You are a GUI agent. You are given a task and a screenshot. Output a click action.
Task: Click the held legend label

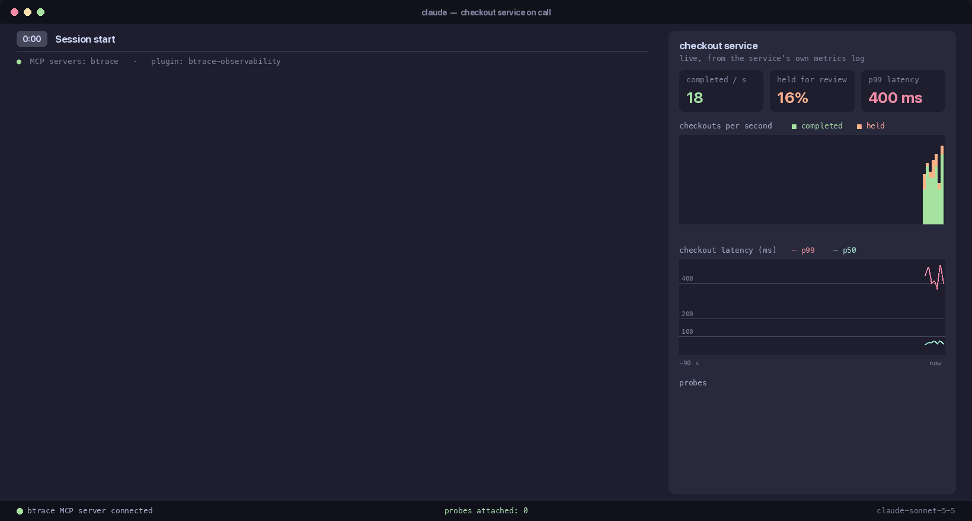pyautogui.click(x=875, y=126)
